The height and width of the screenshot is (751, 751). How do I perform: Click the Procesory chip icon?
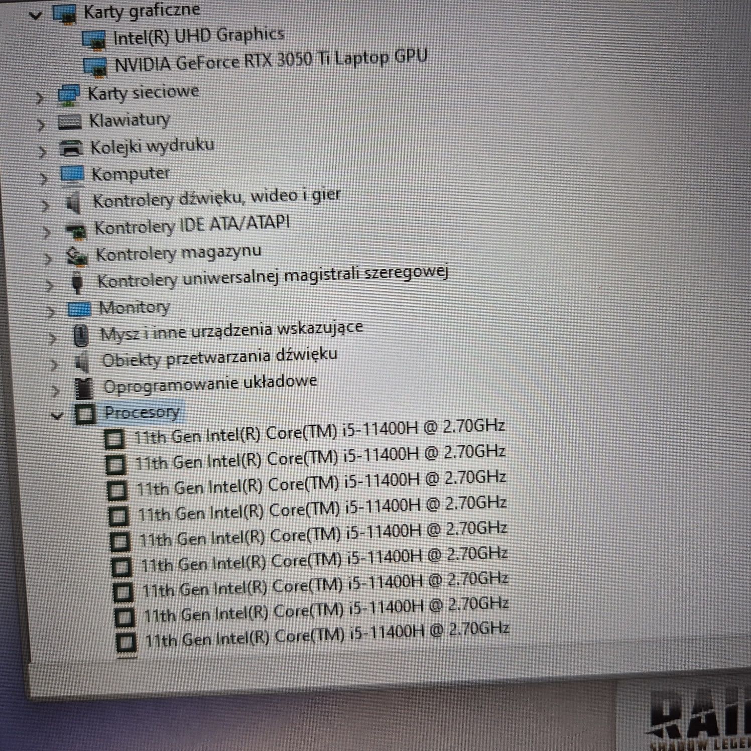[85, 414]
